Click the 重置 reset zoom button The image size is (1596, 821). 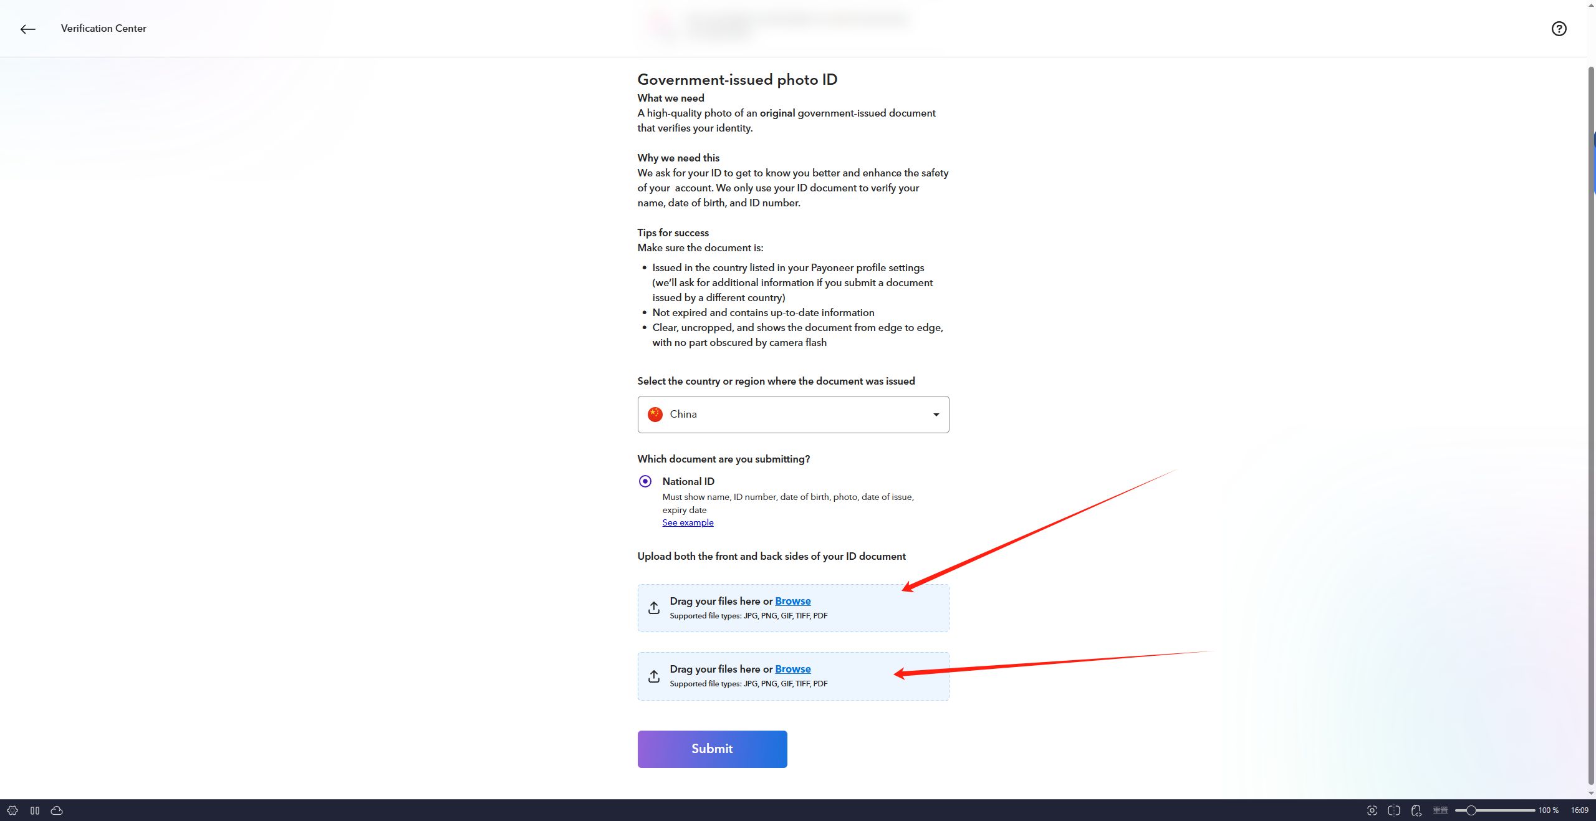pyautogui.click(x=1440, y=810)
